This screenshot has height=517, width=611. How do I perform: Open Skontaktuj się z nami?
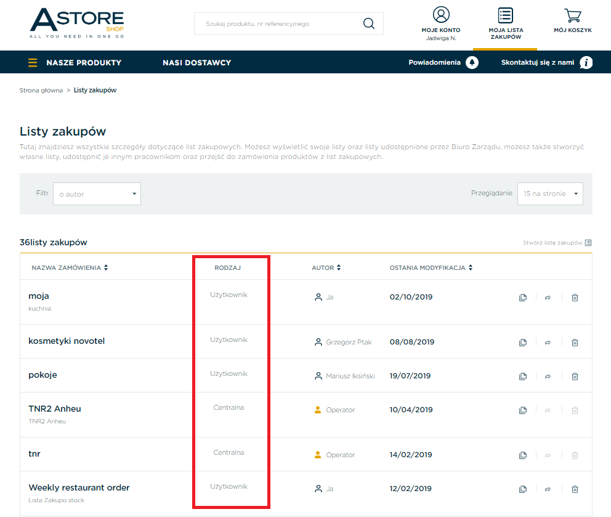pos(537,62)
